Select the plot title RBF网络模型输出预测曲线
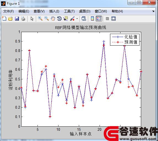 click(x=81, y=27)
